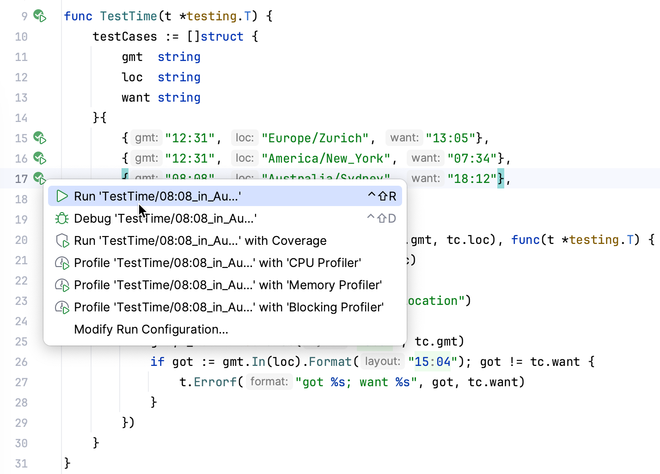The height and width of the screenshot is (474, 660).
Task: Click the format inline hint on line 27
Action: [x=269, y=382]
